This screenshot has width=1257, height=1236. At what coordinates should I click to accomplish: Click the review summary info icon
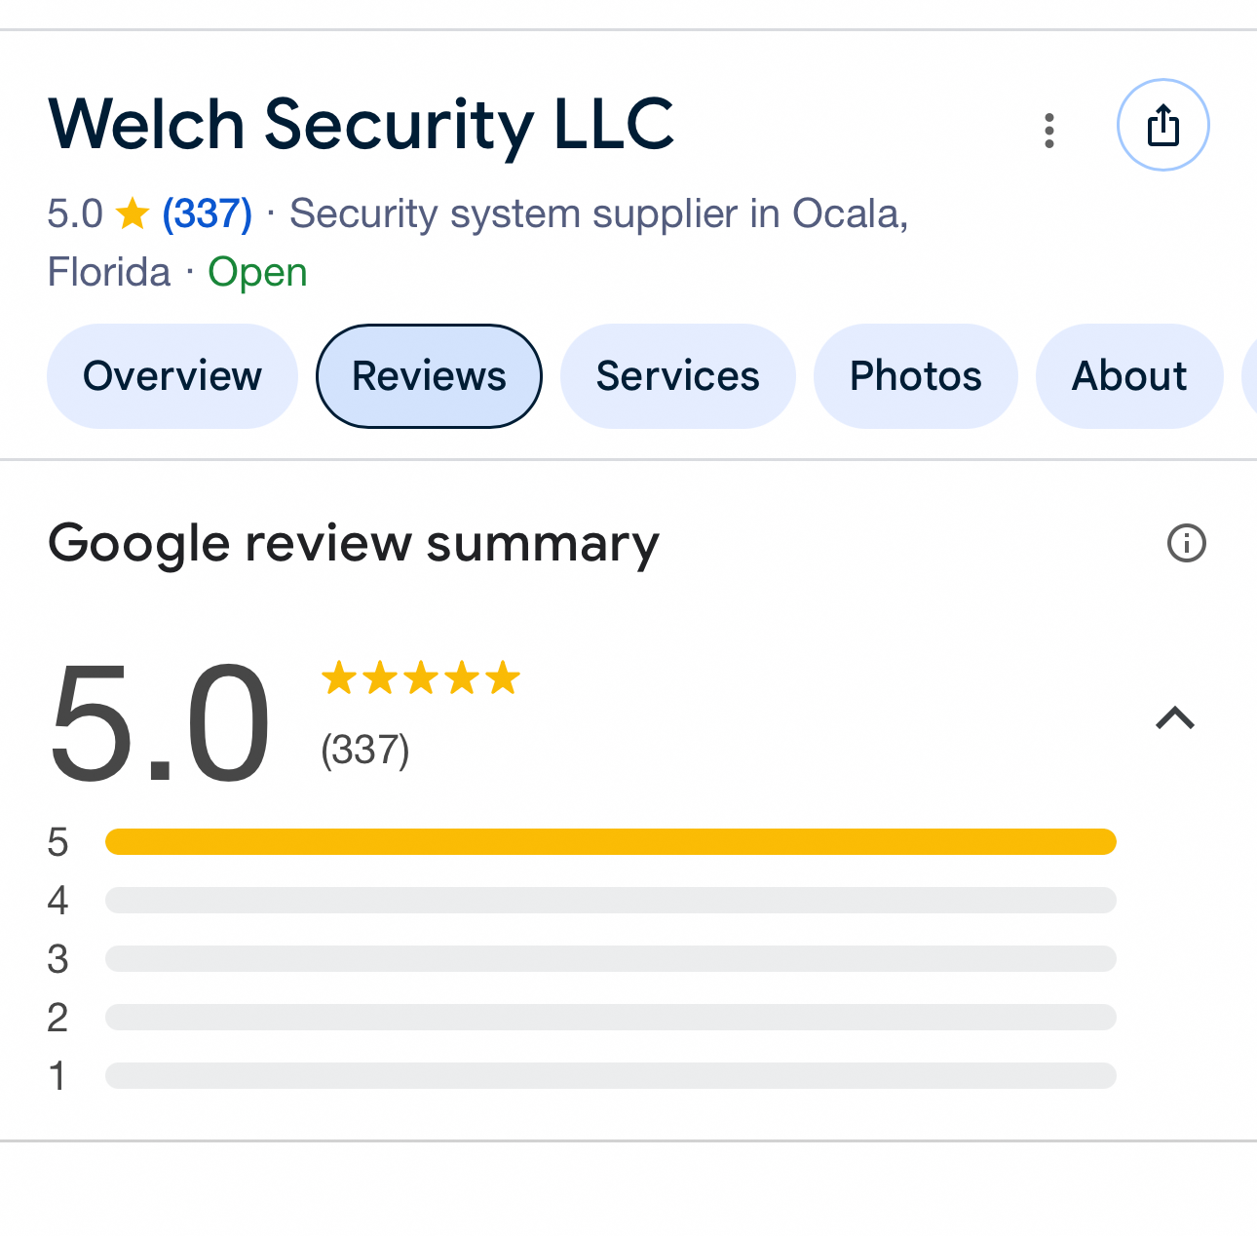[1186, 543]
